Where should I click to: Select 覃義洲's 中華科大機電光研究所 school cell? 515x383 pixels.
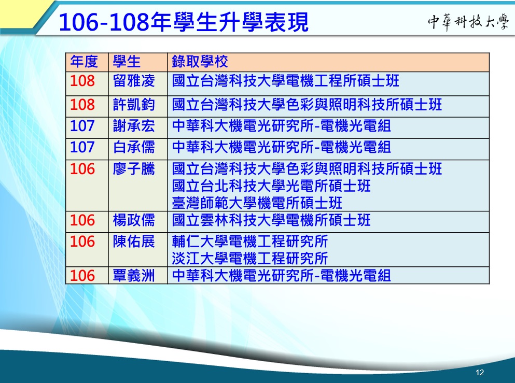point(328,275)
